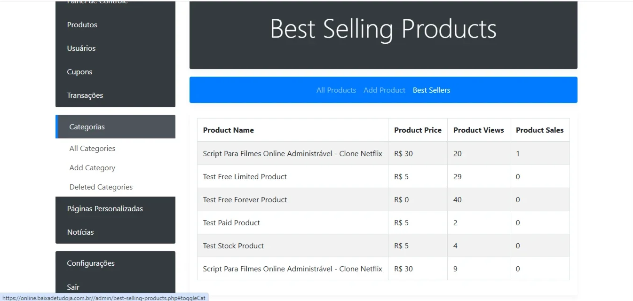The height and width of the screenshot is (301, 633).
Task: Switch to the All Products tab
Action: [x=336, y=90]
